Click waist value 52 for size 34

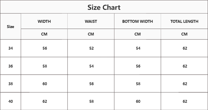pos(91,48)
